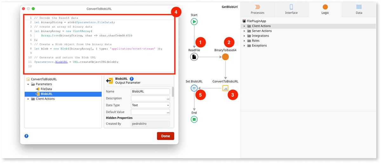The image size is (381, 163).
Task: Click code line 'let binaryString = atob'
Action: (x=74, y=22)
